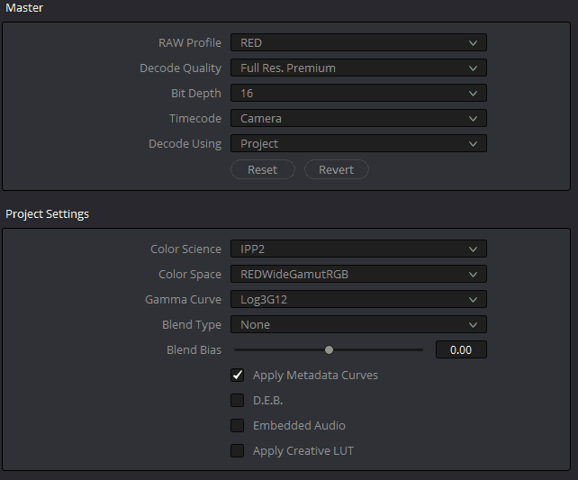This screenshot has width=578, height=480.
Task: Click the Bit Depth label
Action: coord(196,94)
